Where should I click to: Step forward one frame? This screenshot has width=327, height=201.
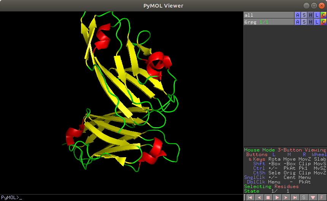(x=286, y=198)
